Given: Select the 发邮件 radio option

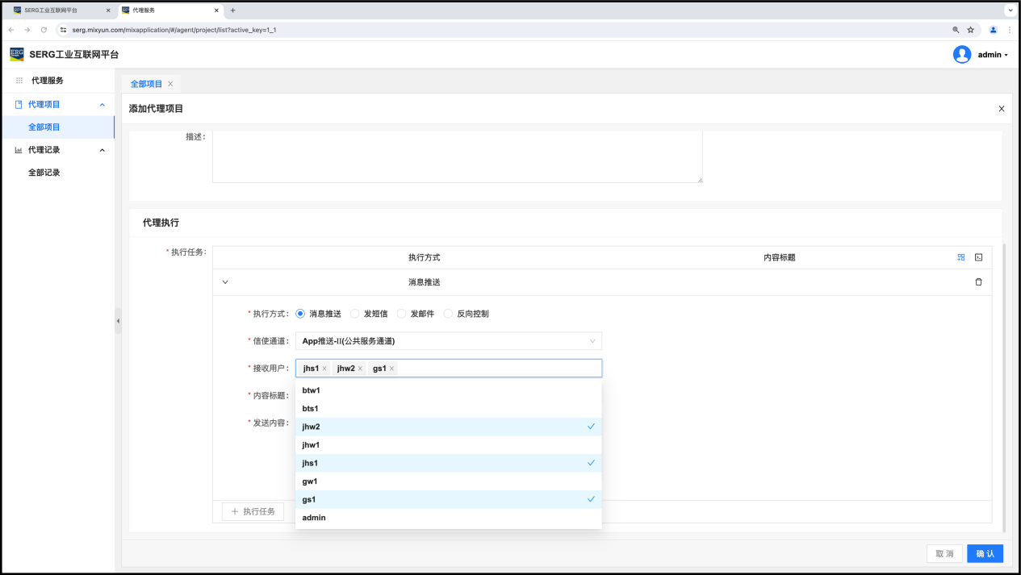Looking at the screenshot, I should pos(402,314).
